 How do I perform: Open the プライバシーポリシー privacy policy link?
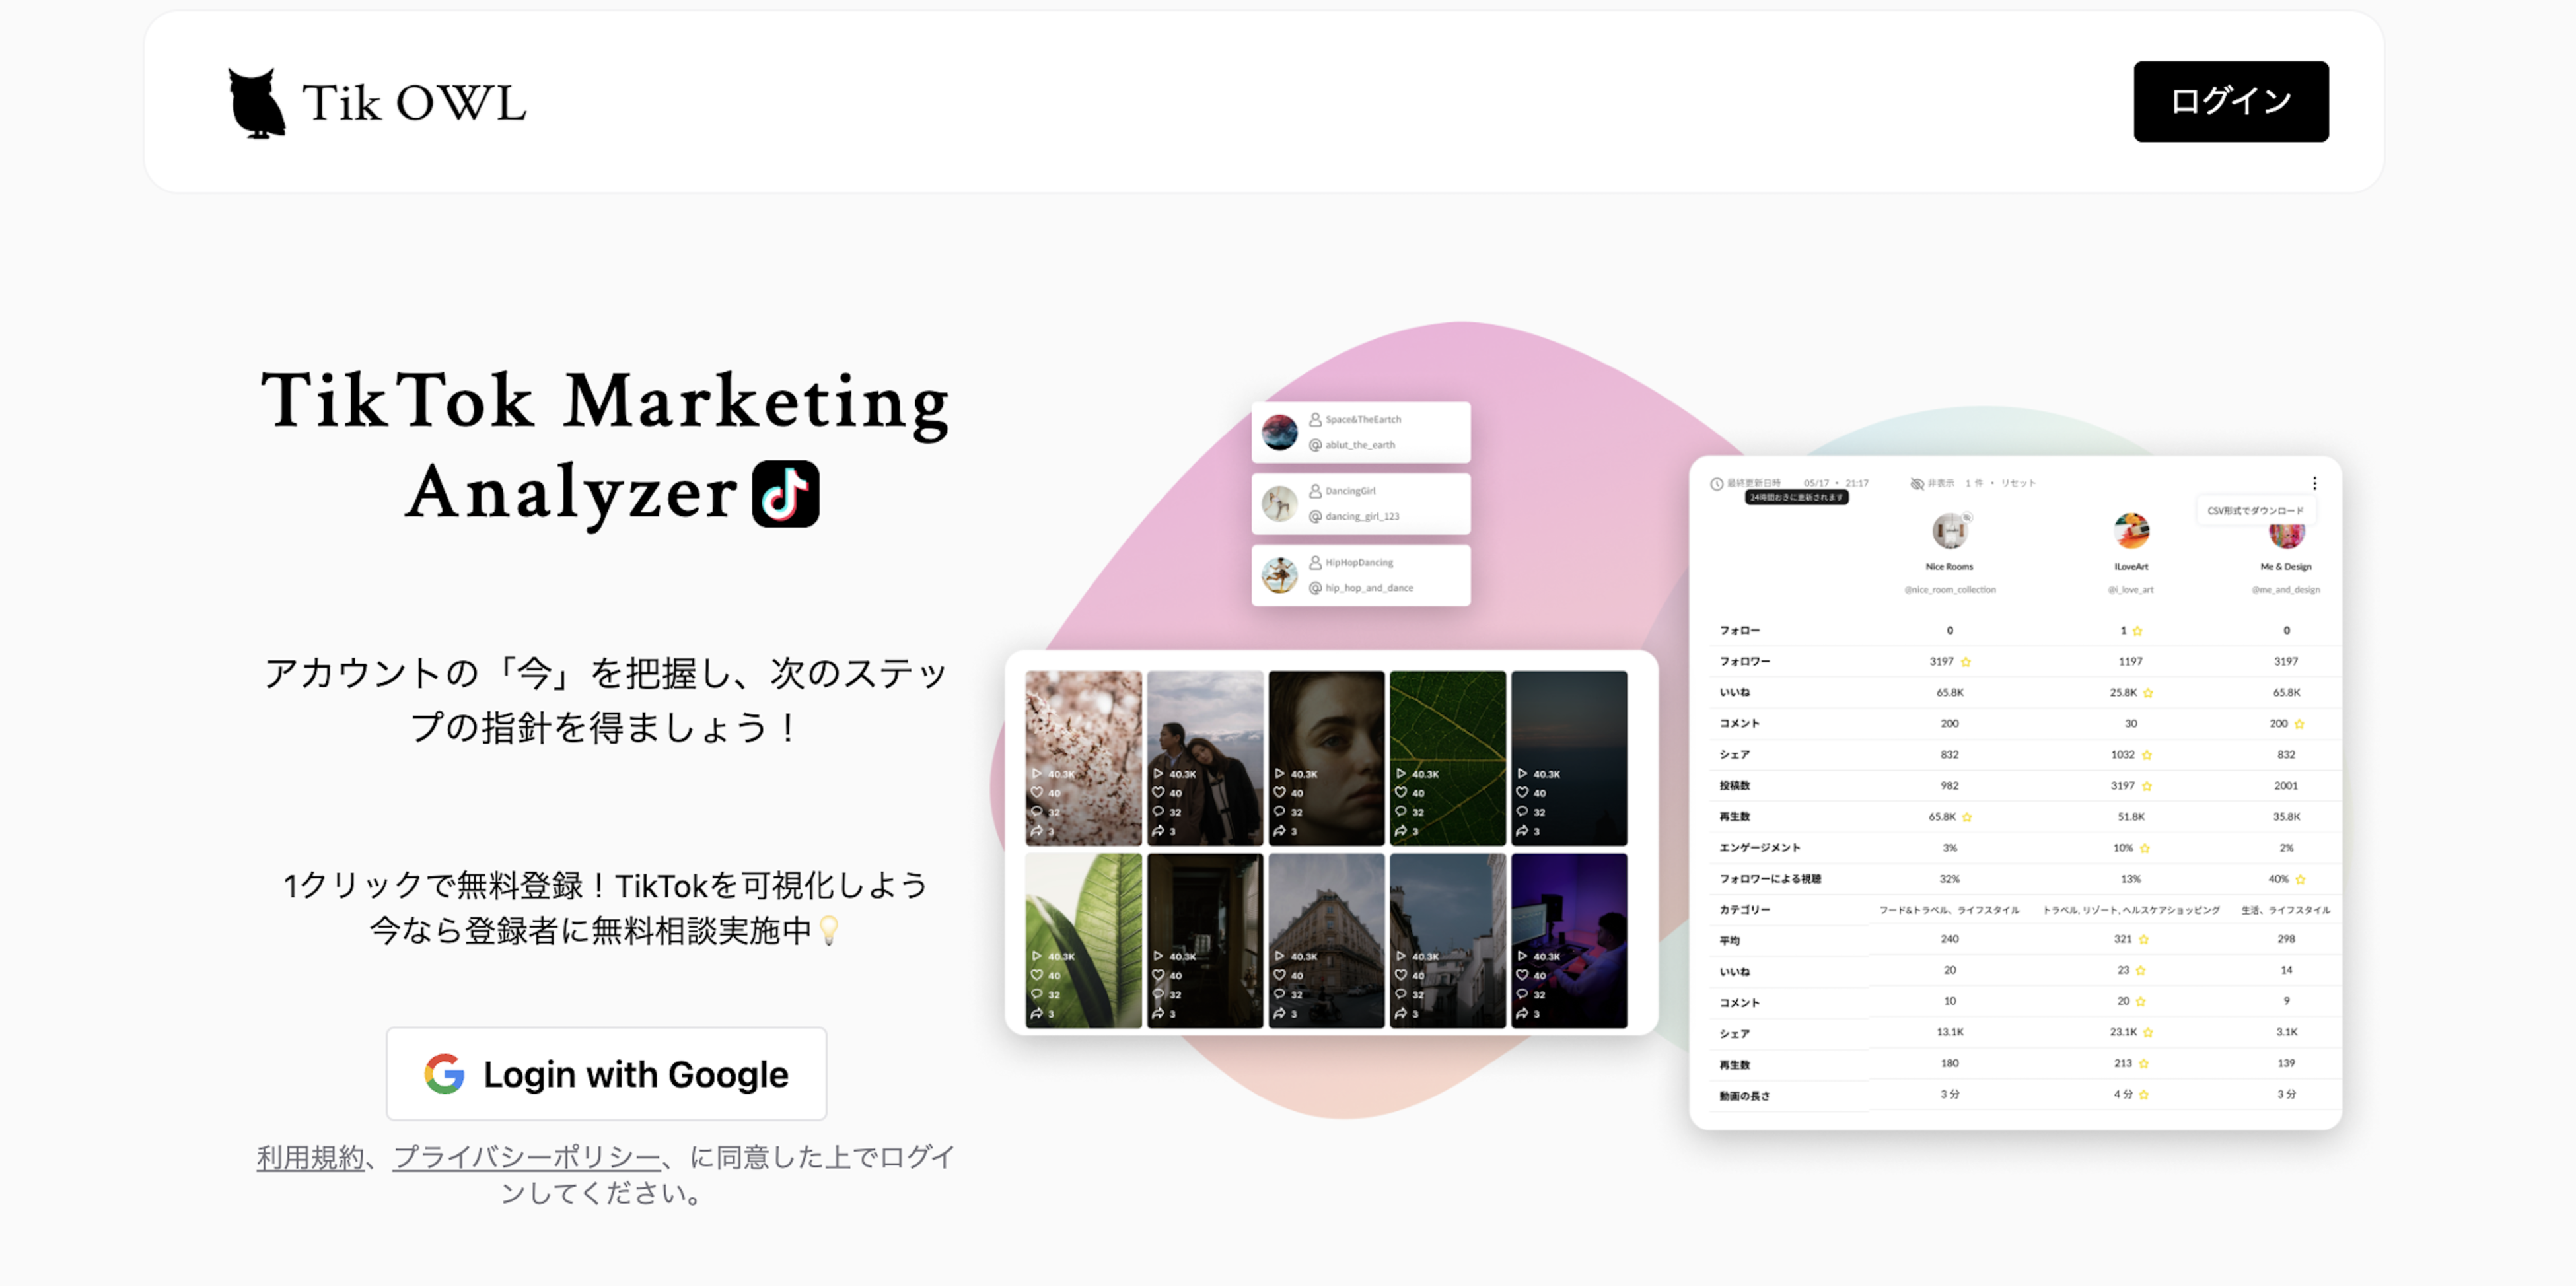[x=526, y=1157]
